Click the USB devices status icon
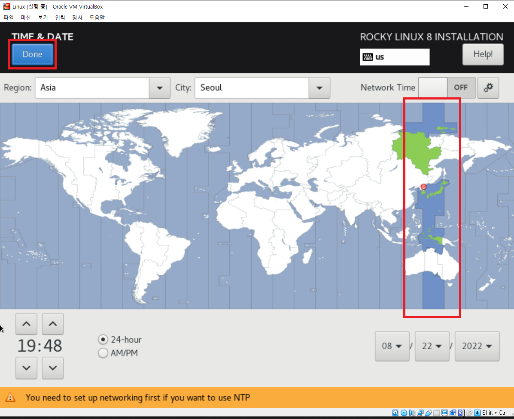 click(429, 413)
